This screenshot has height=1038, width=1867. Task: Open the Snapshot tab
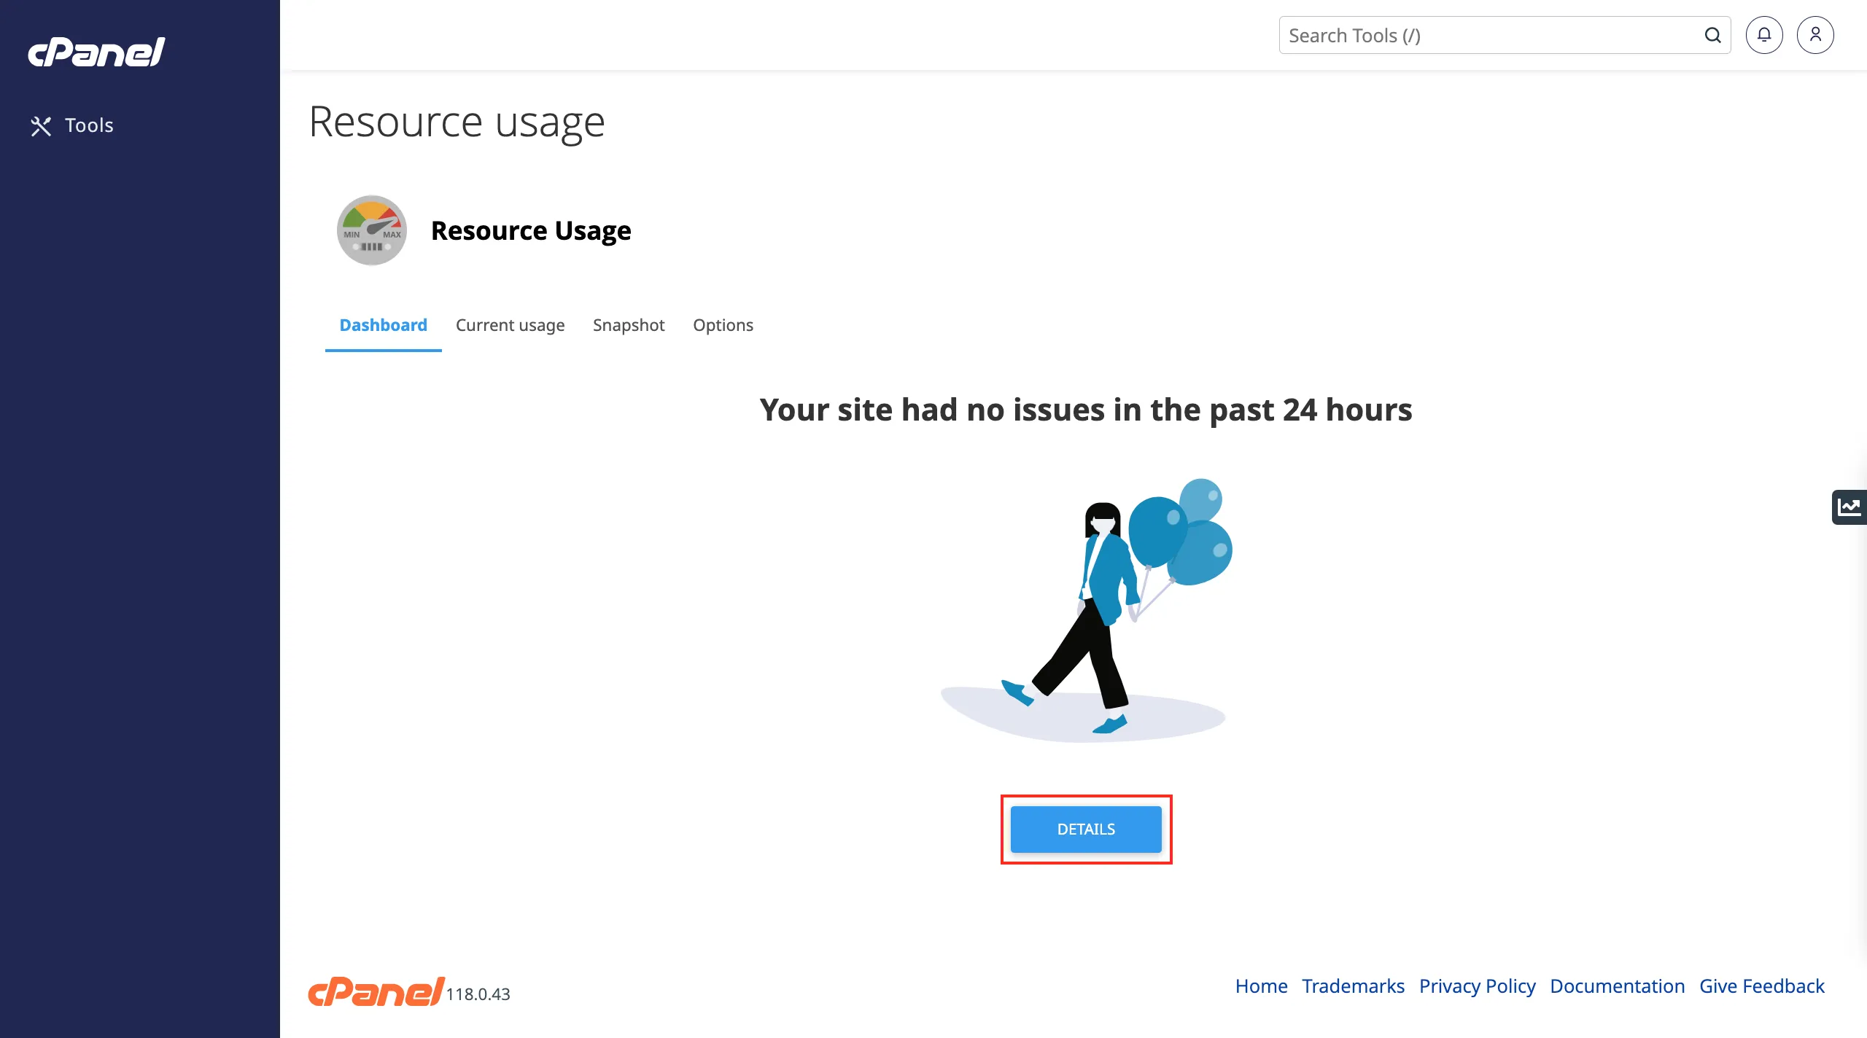pos(629,325)
